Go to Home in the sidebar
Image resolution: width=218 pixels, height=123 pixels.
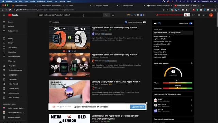[10, 22]
